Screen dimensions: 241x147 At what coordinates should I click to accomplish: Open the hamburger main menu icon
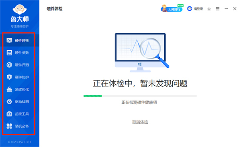coord(217,9)
